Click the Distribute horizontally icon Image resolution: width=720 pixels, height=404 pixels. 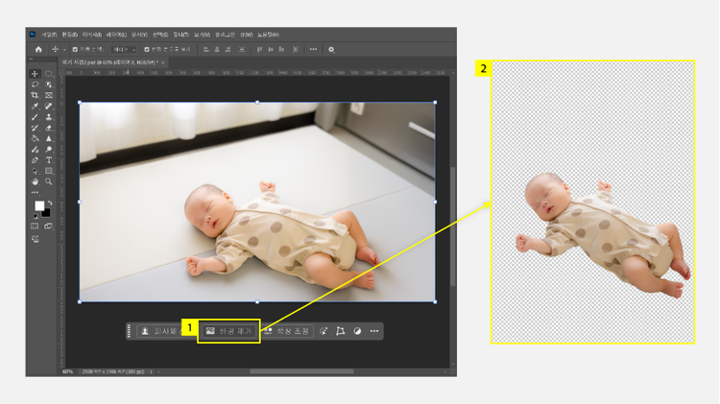[296, 50]
